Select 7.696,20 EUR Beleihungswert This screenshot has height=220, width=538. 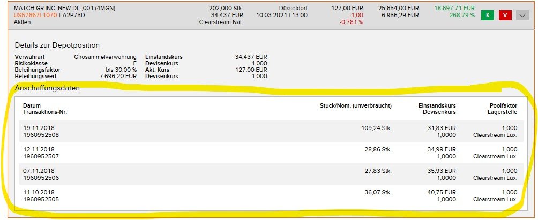pyautogui.click(x=118, y=77)
